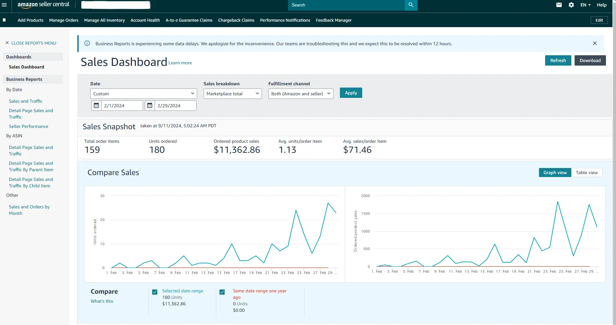Click the Amazon Seller Central logo
The height and width of the screenshot is (325, 616).
point(43,5)
